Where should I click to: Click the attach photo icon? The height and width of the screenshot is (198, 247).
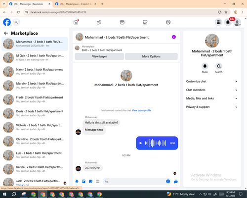point(83,182)
